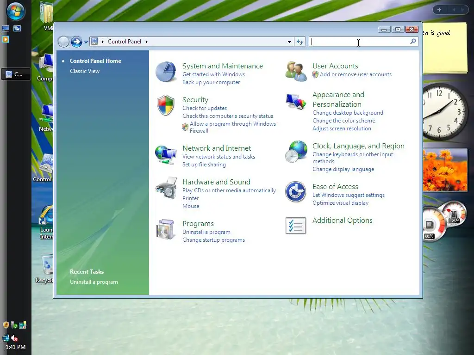Open the Appearance and Personalization monitor icon
474x355 pixels.
pos(296,102)
